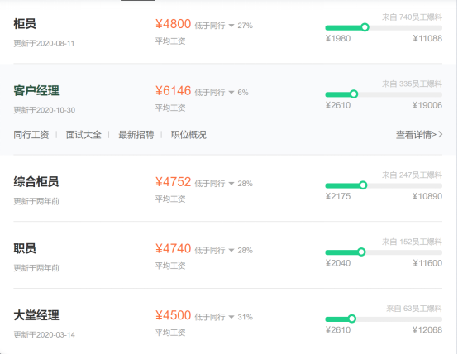
Task: Click the 客户经理 salary range slider handle
Action: (x=354, y=94)
